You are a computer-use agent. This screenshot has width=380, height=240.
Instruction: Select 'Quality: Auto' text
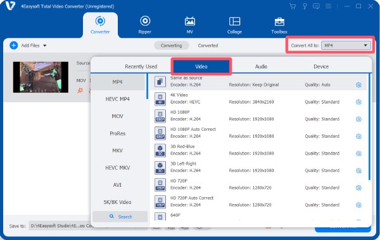click(x=317, y=85)
